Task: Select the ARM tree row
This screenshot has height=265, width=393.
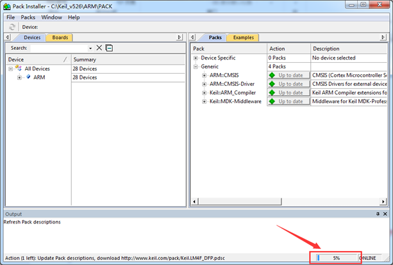Action: point(39,77)
